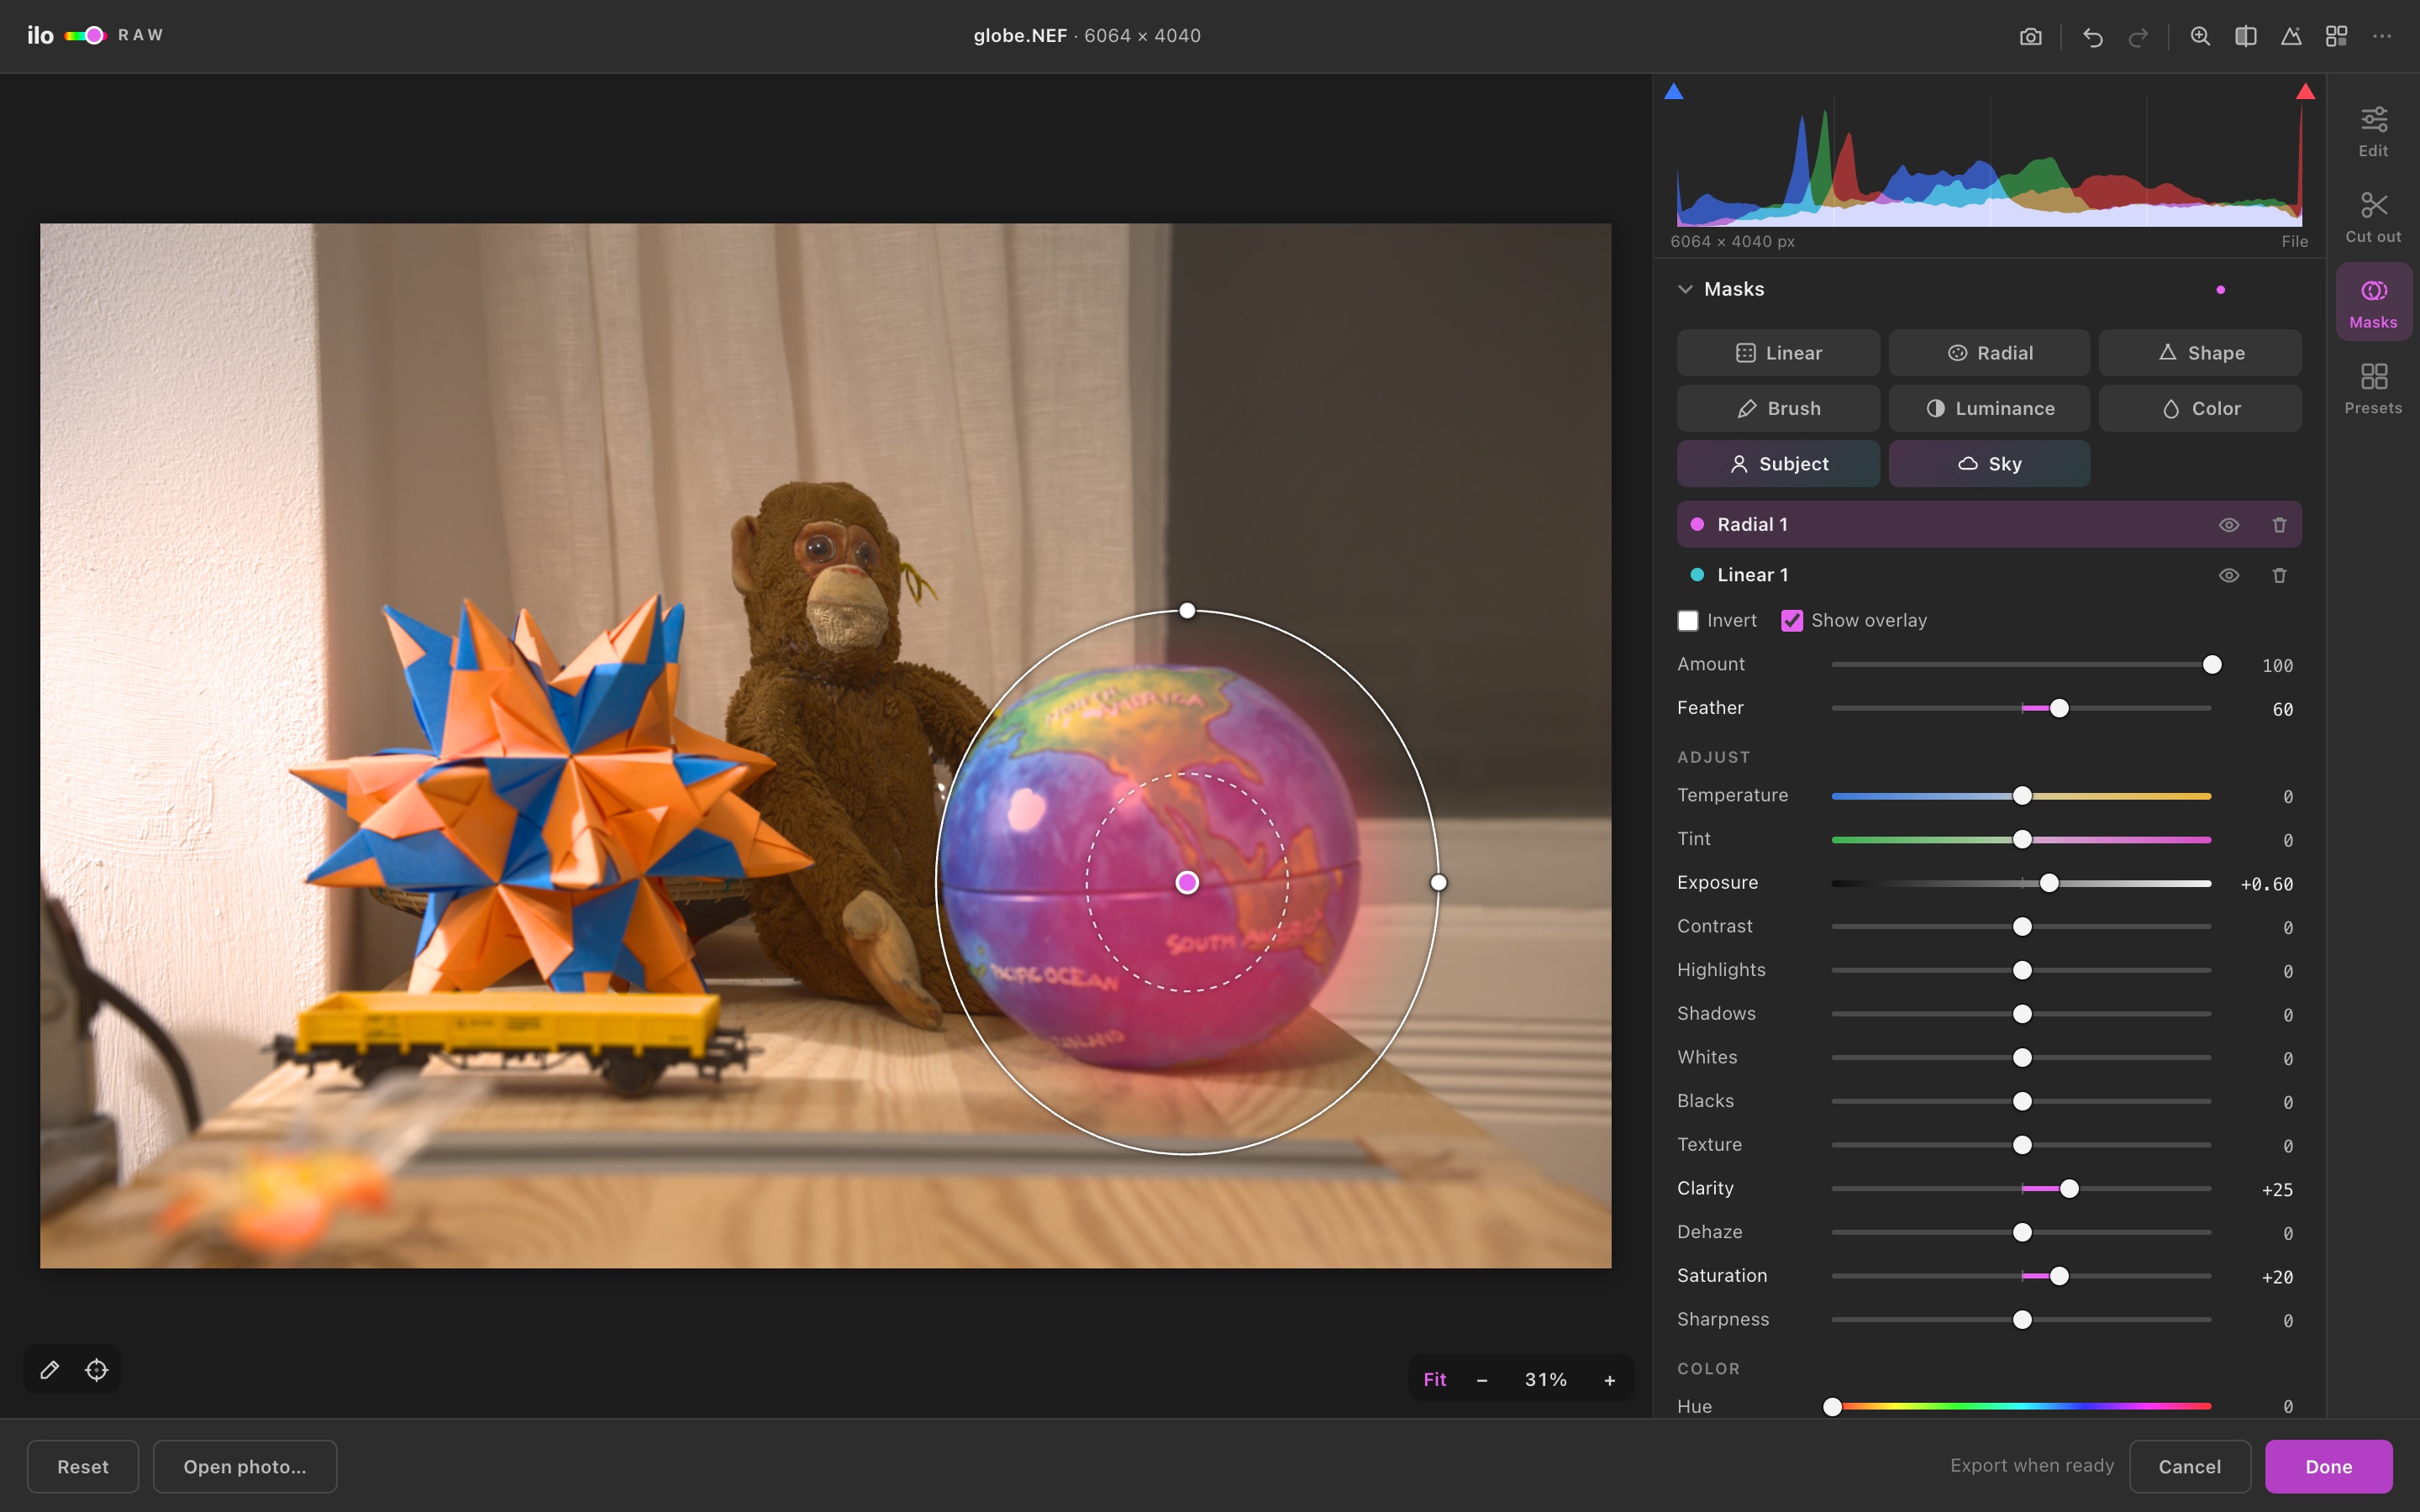Click the Feather value 60
Screen dimensions: 2420x1512
point(2282,710)
